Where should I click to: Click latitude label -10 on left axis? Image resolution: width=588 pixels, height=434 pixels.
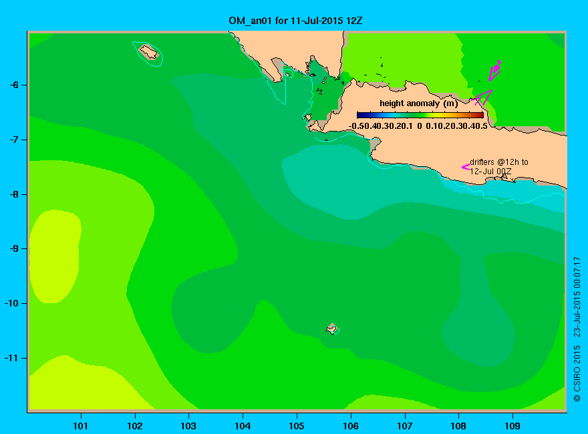pos(11,303)
